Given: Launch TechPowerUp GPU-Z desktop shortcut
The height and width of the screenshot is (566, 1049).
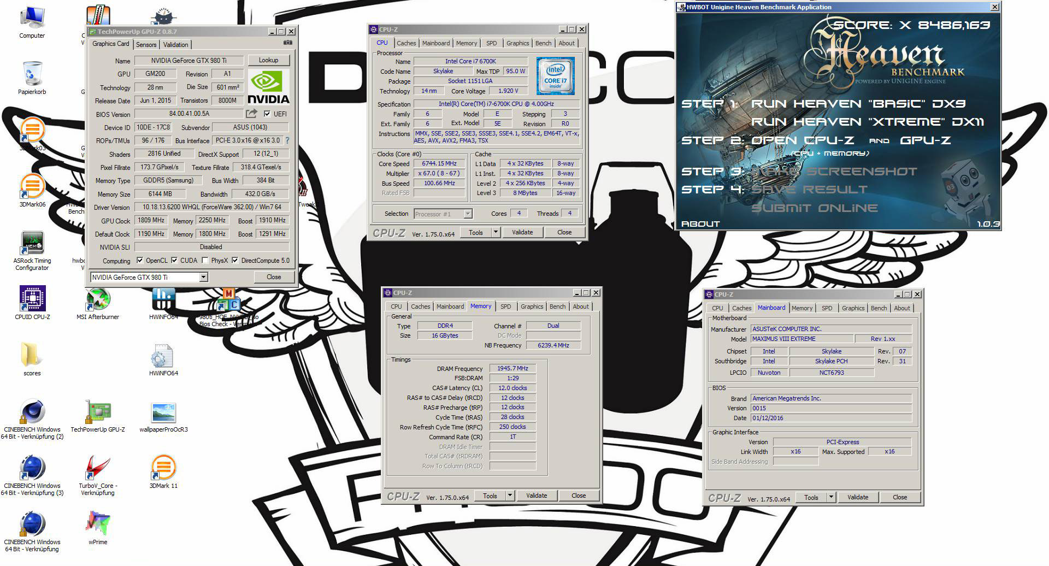Looking at the screenshot, I should pos(98,416).
